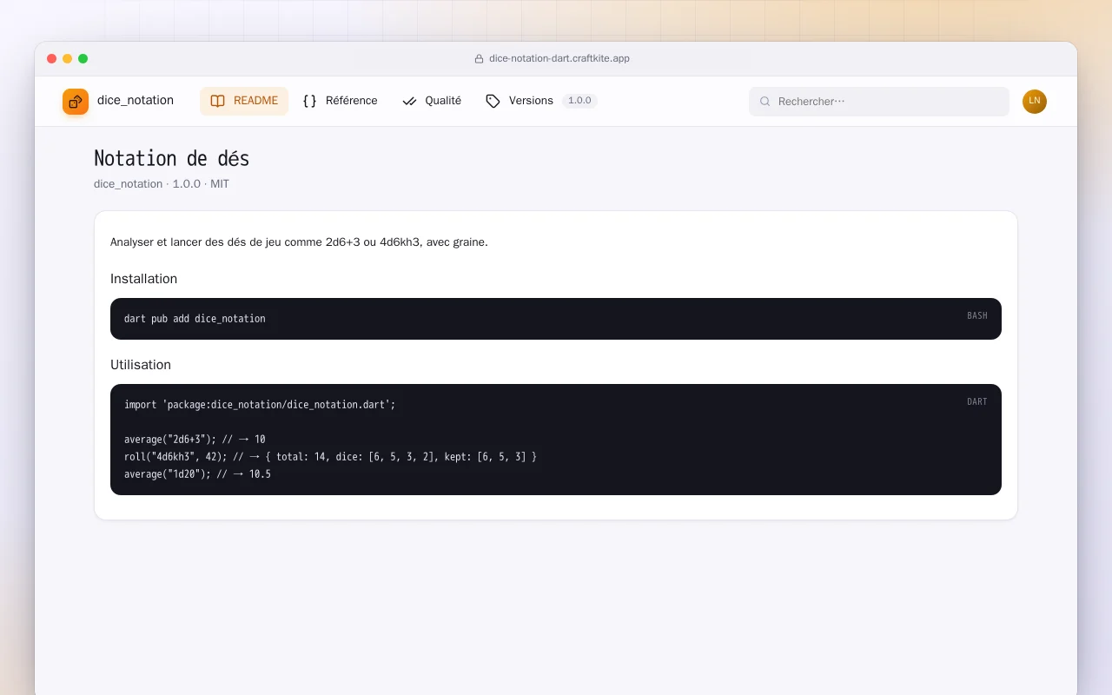Click the dice_notation · 1.0.0 · MIT subtitle
The image size is (1112, 695).
[x=162, y=184]
